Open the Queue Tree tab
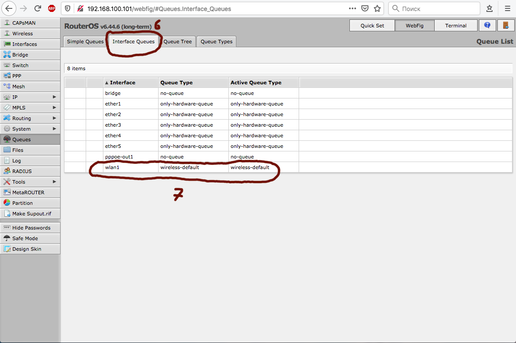The height and width of the screenshot is (343, 516). pyautogui.click(x=178, y=41)
